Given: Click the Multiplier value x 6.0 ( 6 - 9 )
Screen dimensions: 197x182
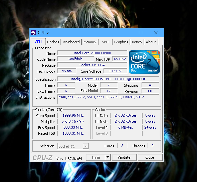Looking at the screenshot, I should tap(73, 121).
